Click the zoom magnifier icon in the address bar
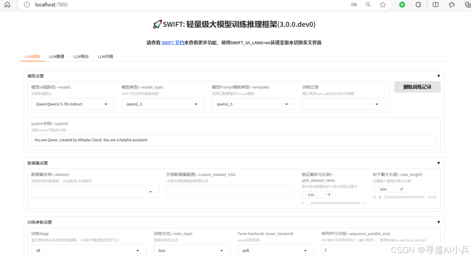This screenshot has height=258, width=471. click(x=368, y=4)
